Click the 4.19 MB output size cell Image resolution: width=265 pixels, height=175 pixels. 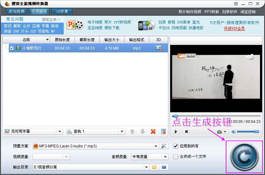pyautogui.click(x=112, y=48)
